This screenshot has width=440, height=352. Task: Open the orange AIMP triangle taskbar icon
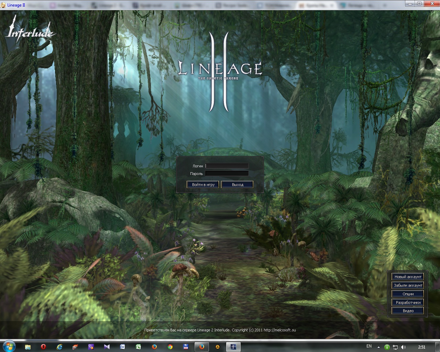tap(217, 347)
